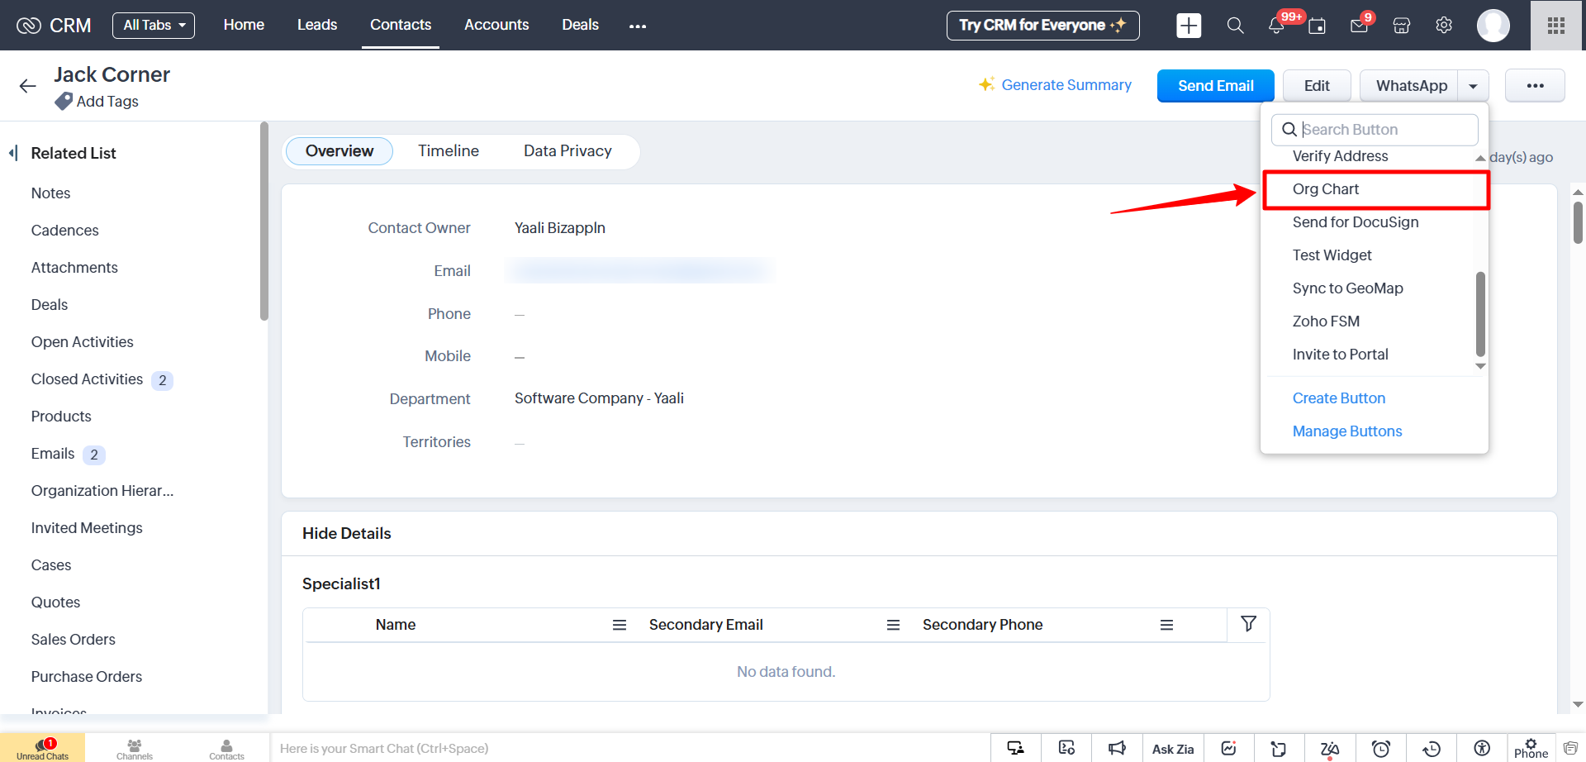
Task: Switch to the Timeline tab
Action: pyautogui.click(x=448, y=151)
